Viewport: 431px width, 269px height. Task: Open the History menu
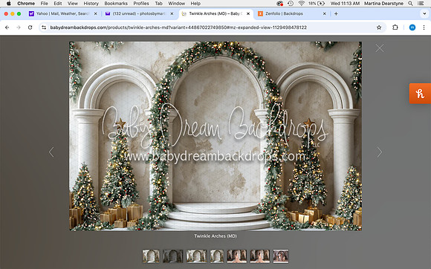(x=91, y=4)
